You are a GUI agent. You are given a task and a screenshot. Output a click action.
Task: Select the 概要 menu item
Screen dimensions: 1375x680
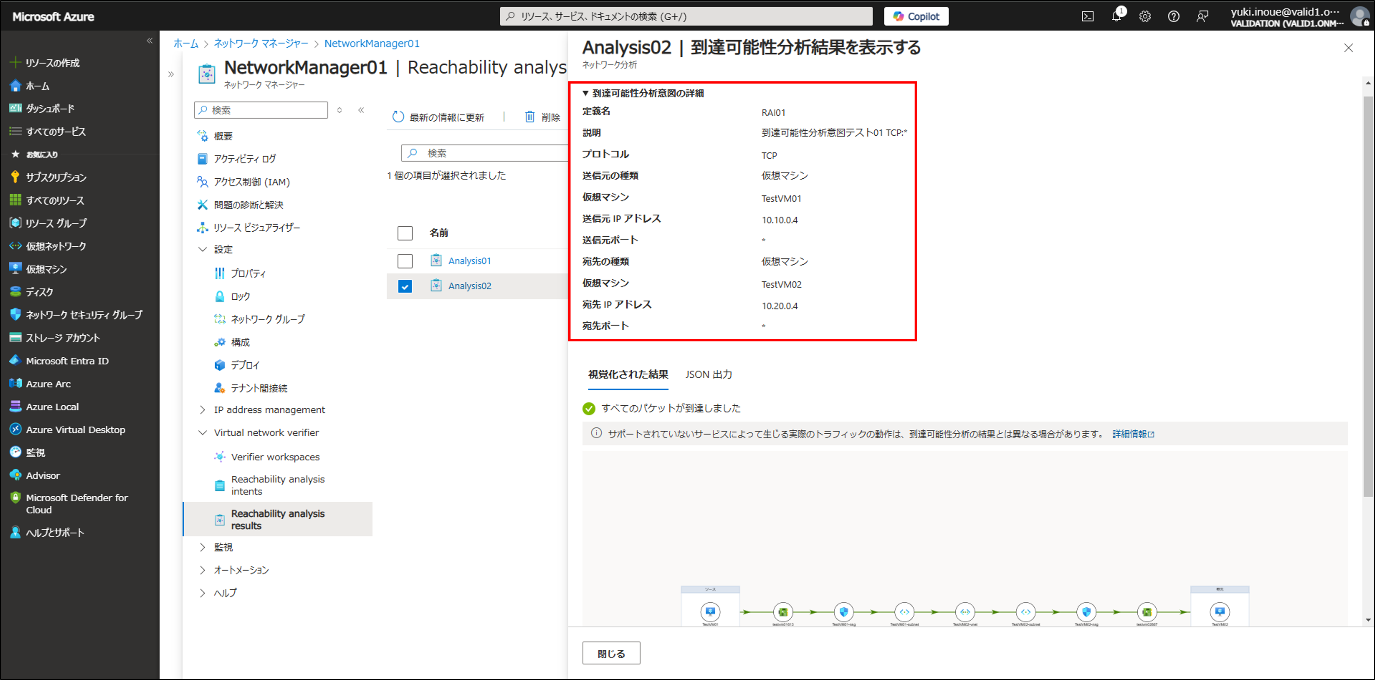point(223,136)
